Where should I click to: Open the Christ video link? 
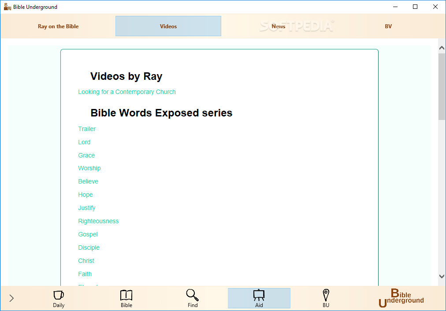pyautogui.click(x=86, y=261)
